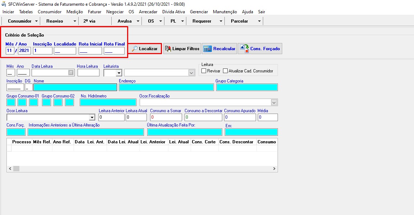Click the Recalcular calculator icon
This screenshot has height=215, width=414.
(208, 49)
